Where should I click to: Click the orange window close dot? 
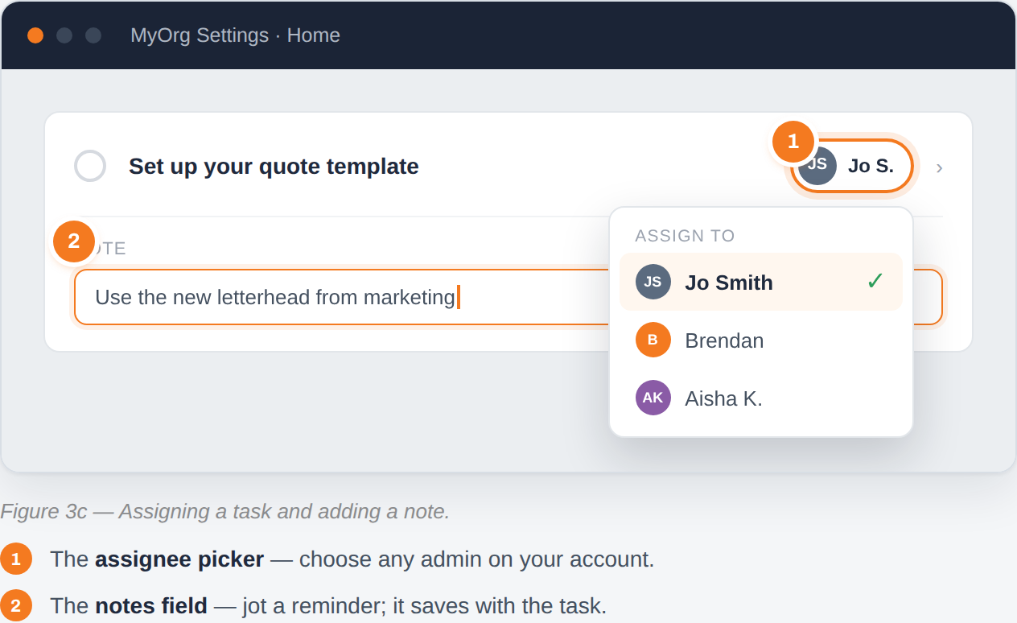point(35,35)
